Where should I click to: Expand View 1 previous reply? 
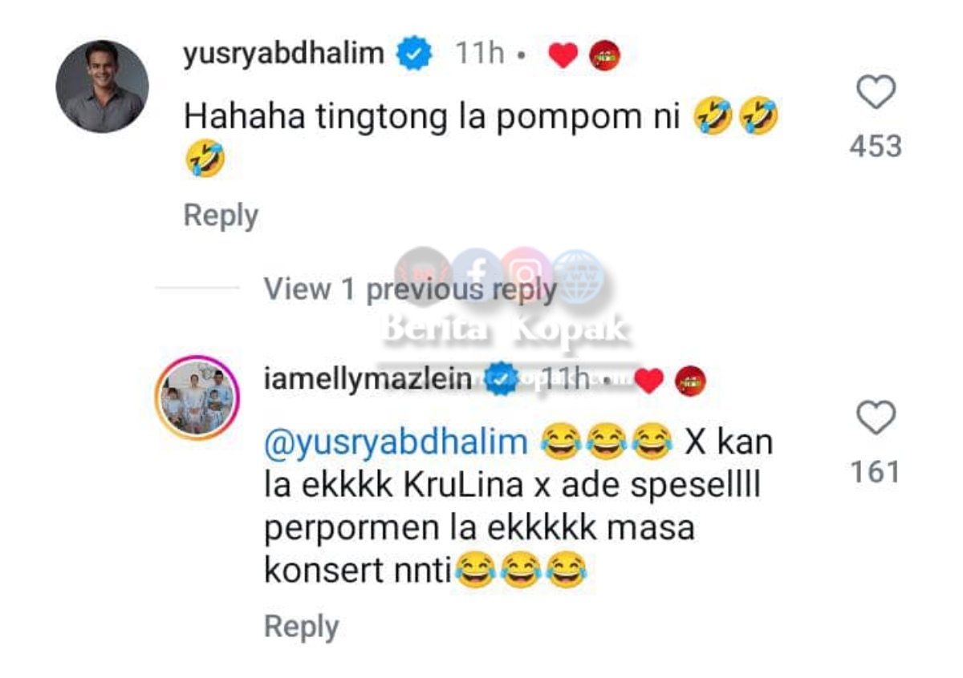point(410,289)
